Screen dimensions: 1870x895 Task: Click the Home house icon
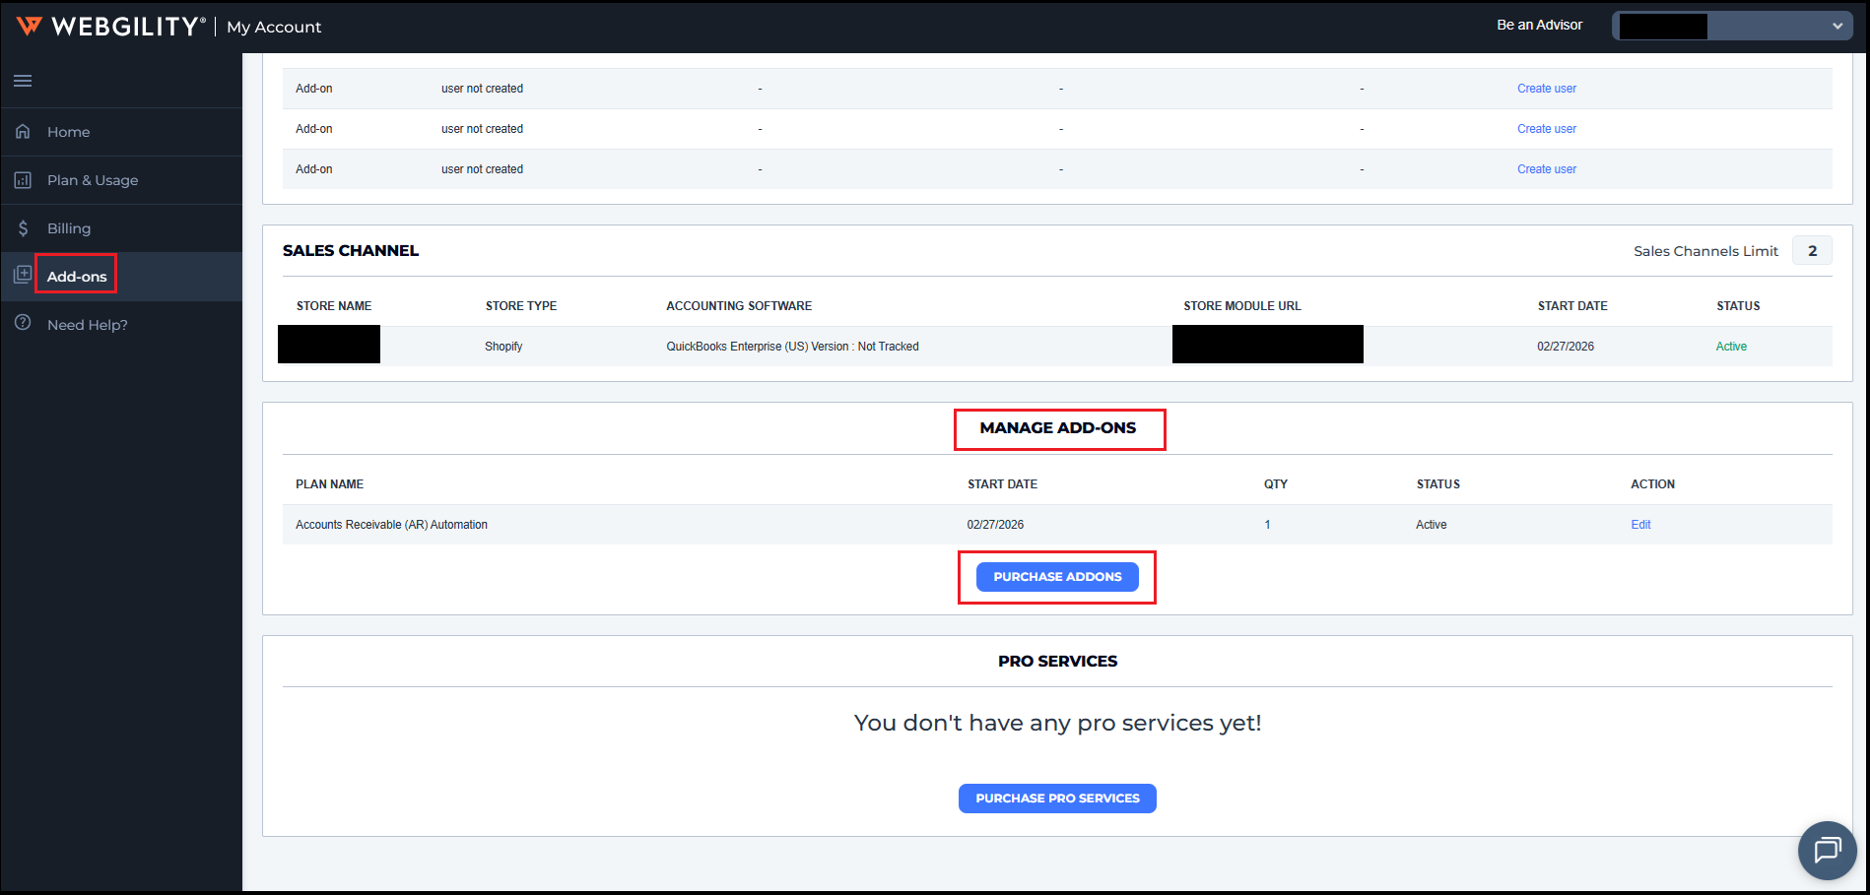point(23,131)
